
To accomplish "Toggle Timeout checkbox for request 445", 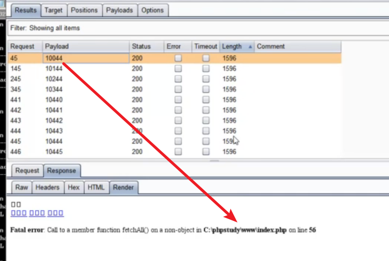I will 206,141.
